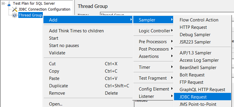Image resolution: width=234 pixels, height=107 pixels.
Task: Select the Thread Group tree item
Action: tap(30, 15)
